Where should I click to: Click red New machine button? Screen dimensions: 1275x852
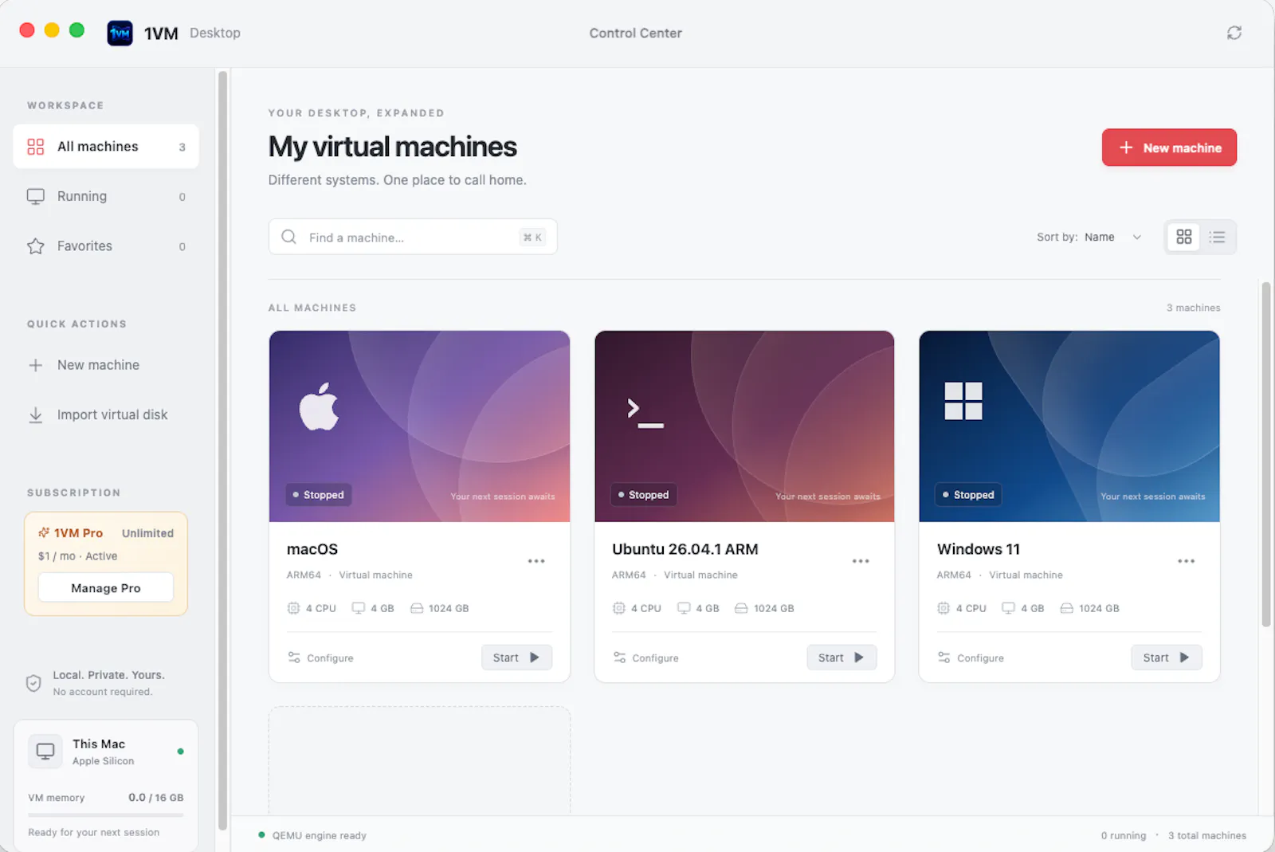(1169, 147)
